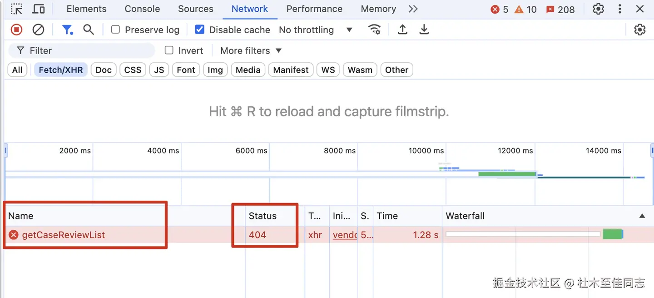This screenshot has width=654, height=298.
Task: Clear the network log
Action: click(39, 30)
